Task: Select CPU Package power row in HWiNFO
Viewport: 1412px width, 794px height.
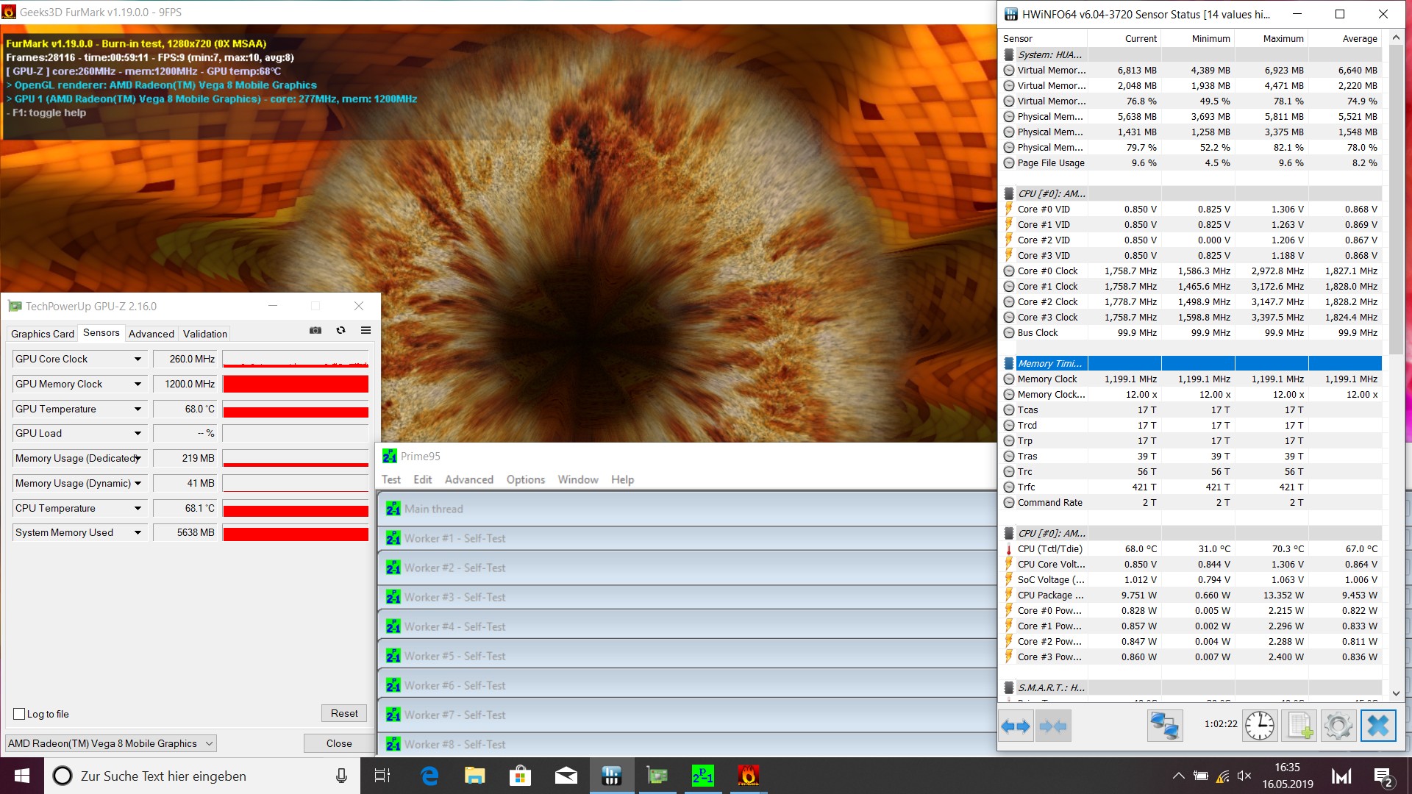Action: point(1192,595)
